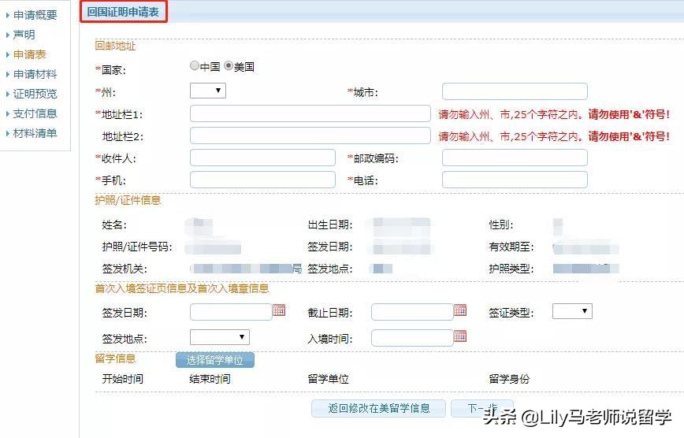Focus the 电话 phone input field

pyautogui.click(x=515, y=180)
